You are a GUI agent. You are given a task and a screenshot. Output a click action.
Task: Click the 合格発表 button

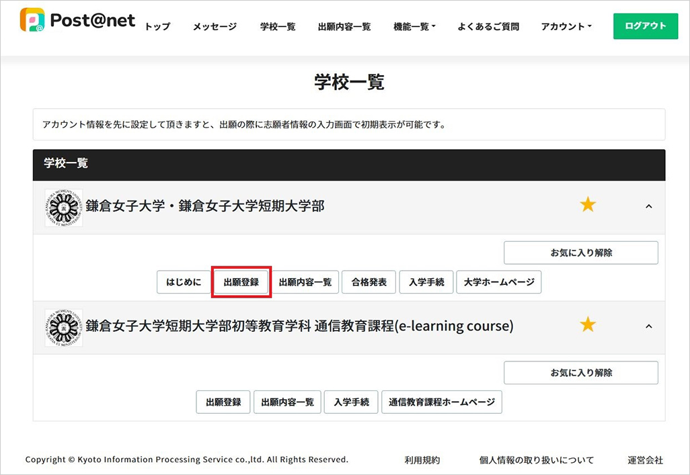(x=369, y=282)
